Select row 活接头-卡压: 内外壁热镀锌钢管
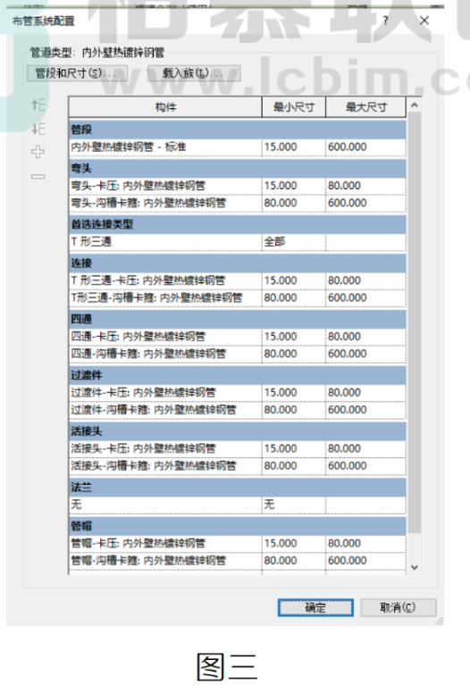Image resolution: width=470 pixels, height=685 pixels. [238, 448]
